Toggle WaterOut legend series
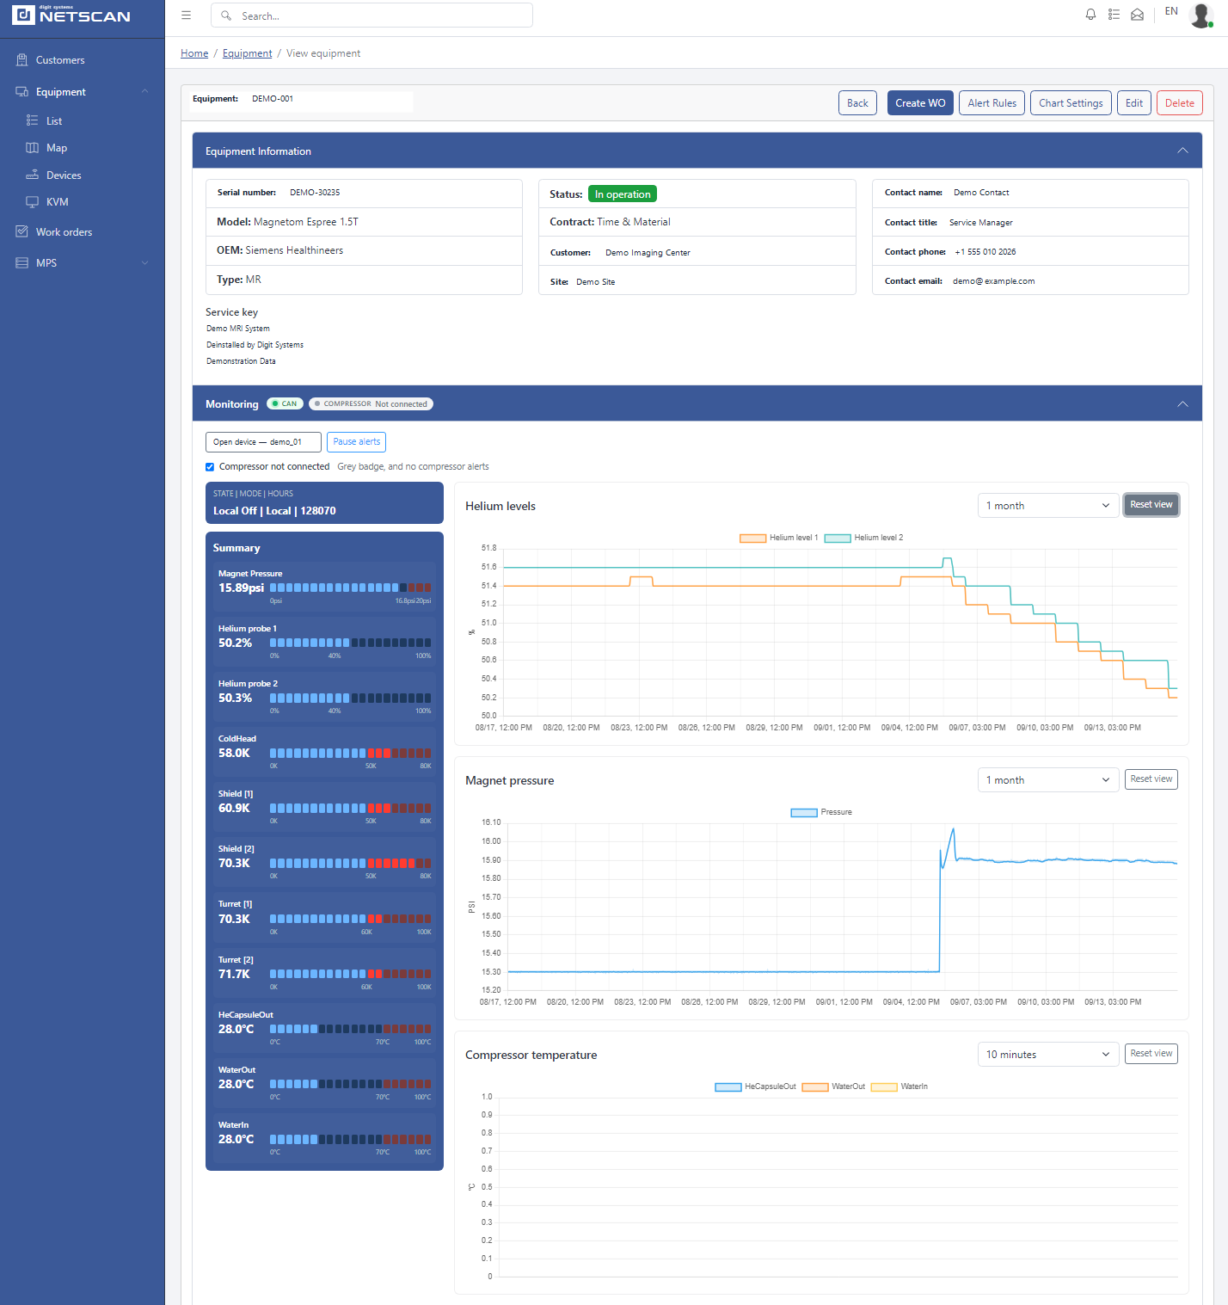 [833, 1086]
